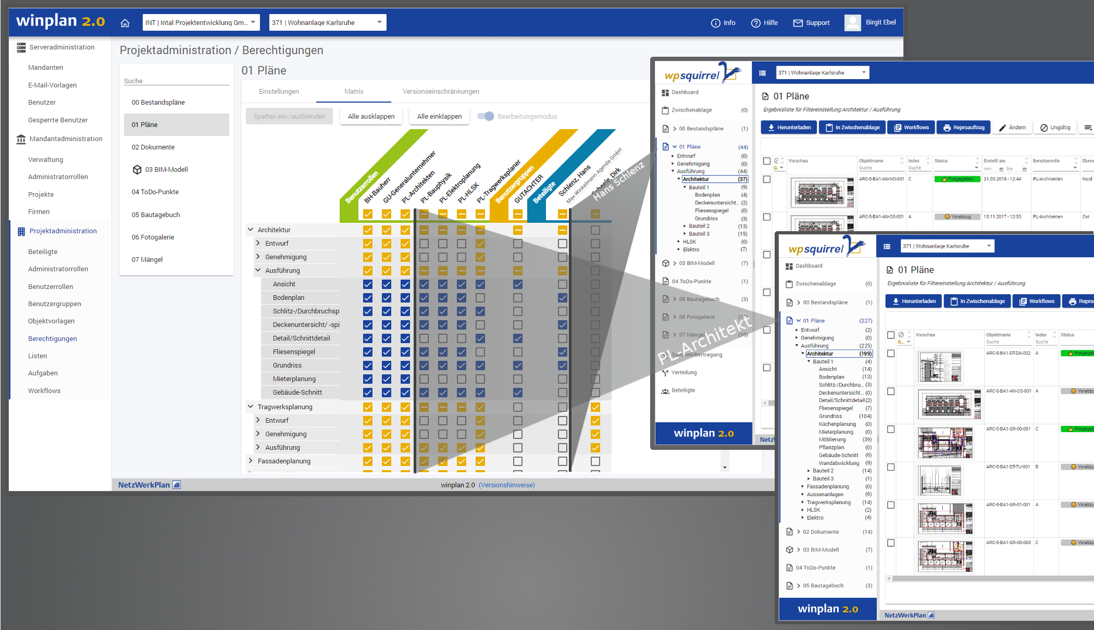Open Support mail icon

tap(798, 23)
